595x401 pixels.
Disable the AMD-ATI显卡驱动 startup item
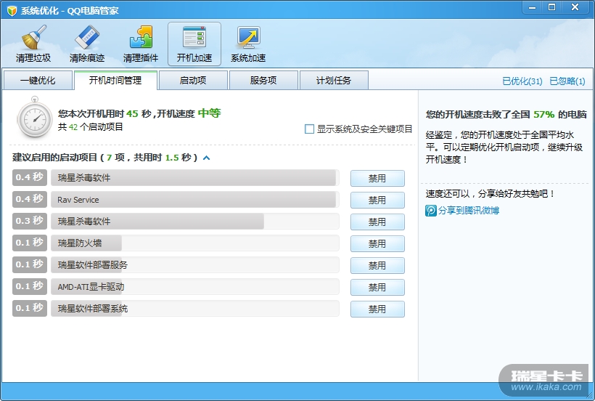(377, 288)
